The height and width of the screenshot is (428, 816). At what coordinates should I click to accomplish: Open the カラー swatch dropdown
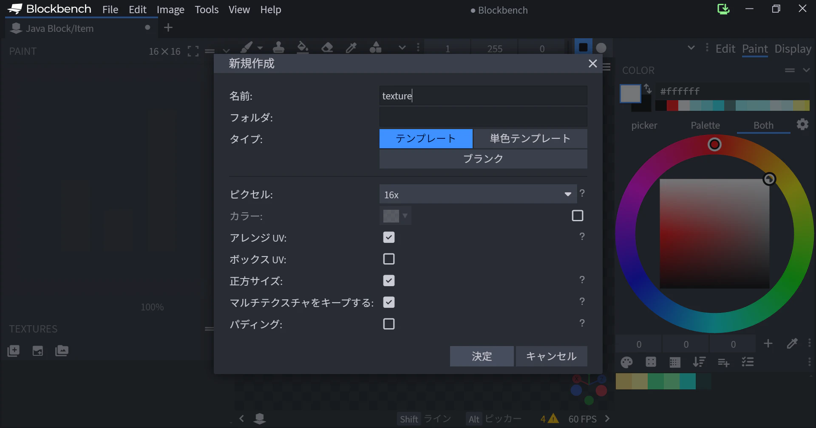click(395, 216)
